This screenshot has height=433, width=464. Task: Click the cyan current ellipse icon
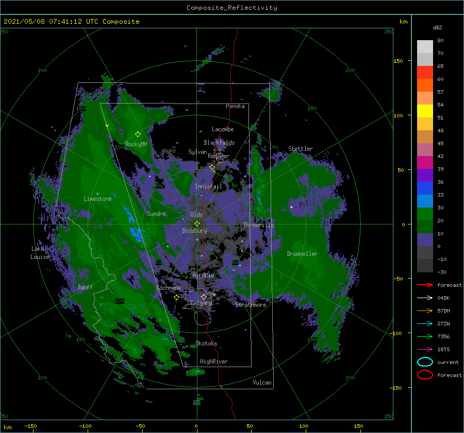coord(425,362)
